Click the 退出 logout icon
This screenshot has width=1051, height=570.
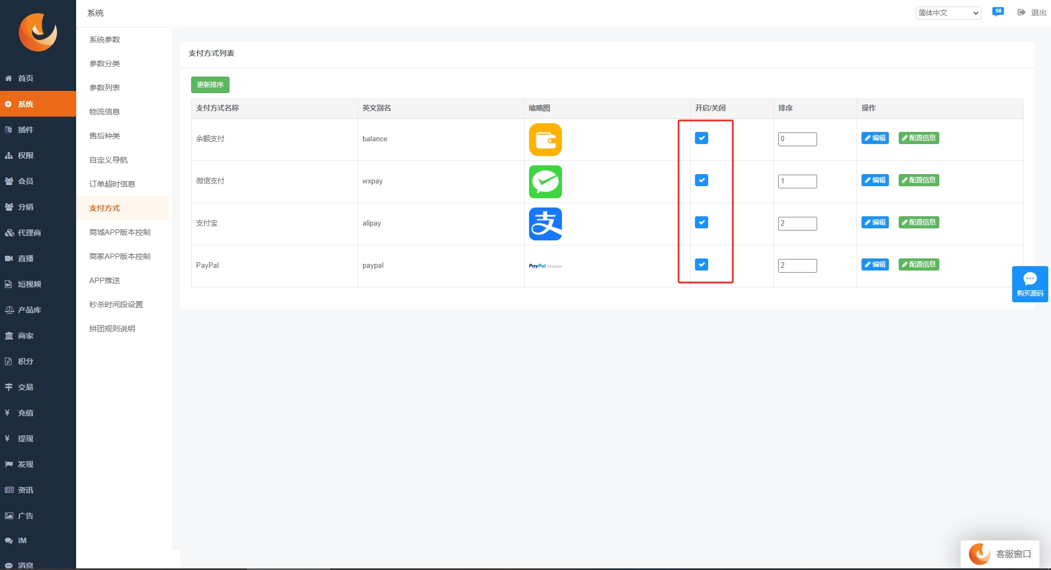(1021, 13)
